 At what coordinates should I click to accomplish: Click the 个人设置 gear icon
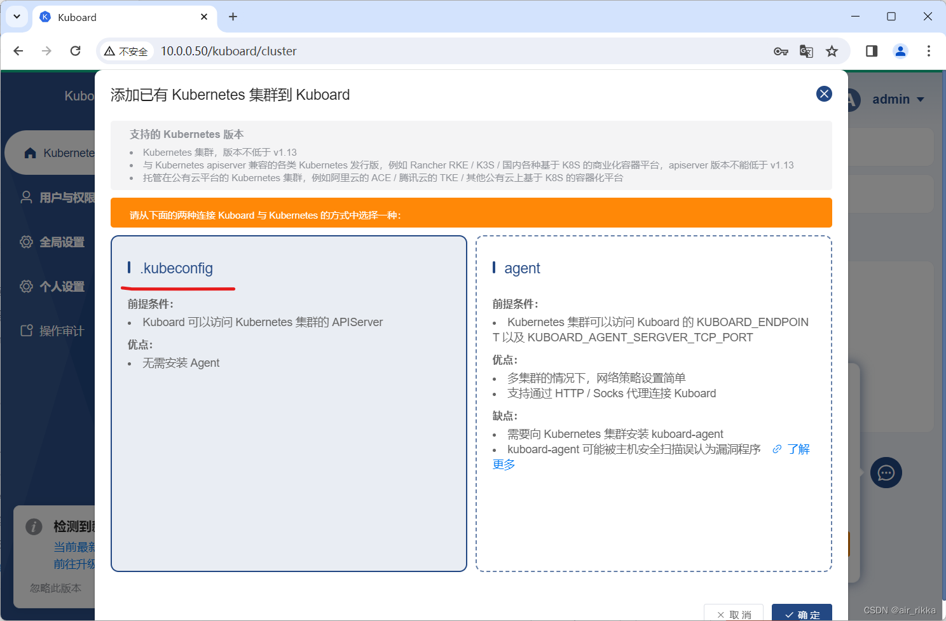point(26,287)
